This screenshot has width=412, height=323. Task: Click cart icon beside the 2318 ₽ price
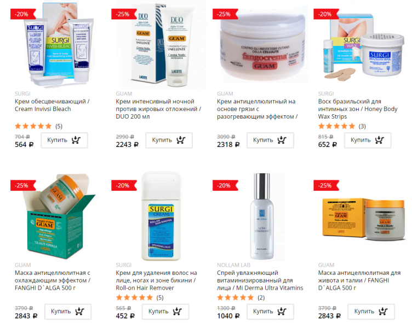[282, 140]
